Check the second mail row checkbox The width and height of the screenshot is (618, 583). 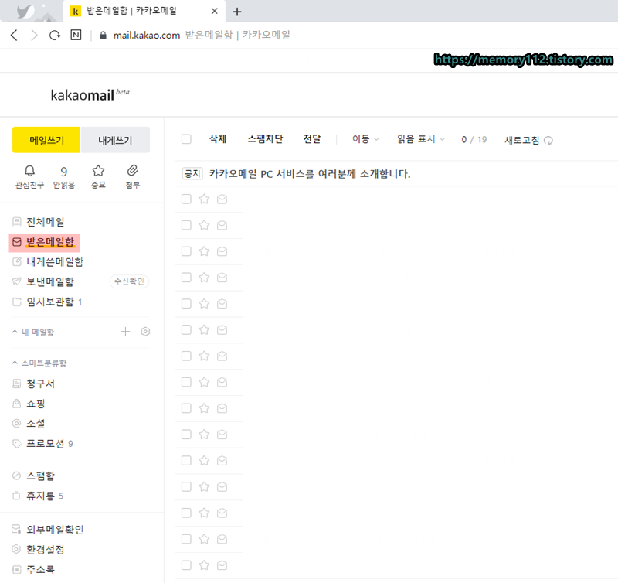[186, 225]
